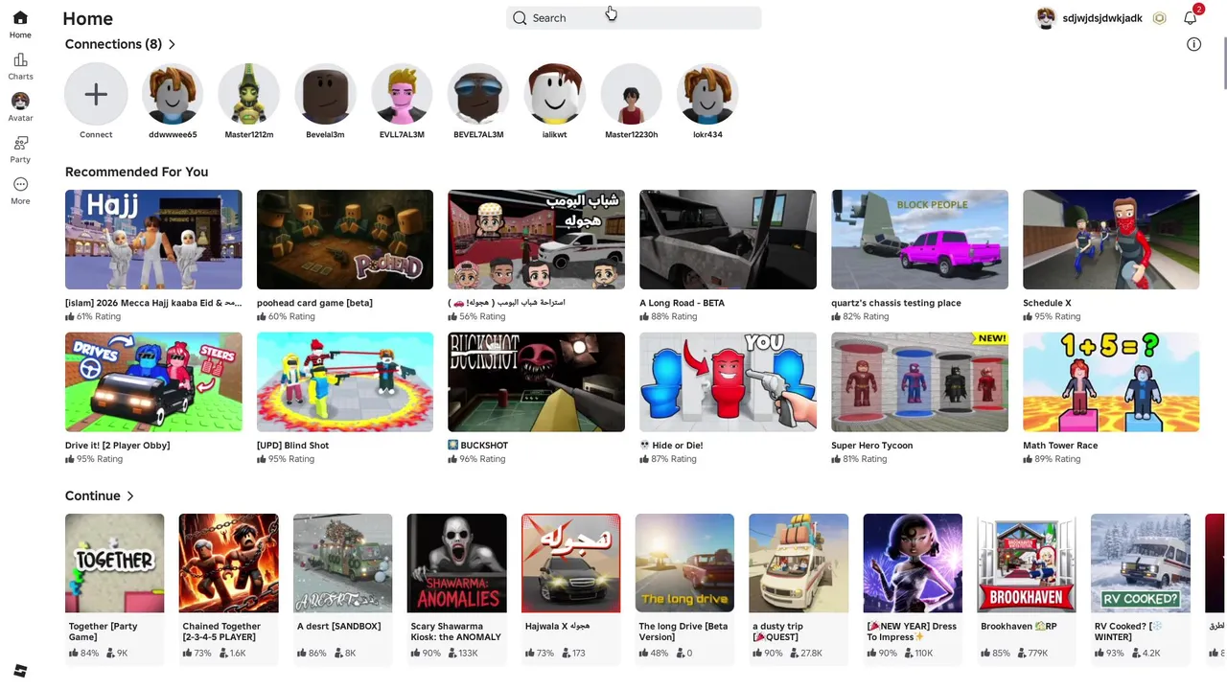The image size is (1227, 690).
Task: Focus the Search input field
Action: click(x=634, y=18)
